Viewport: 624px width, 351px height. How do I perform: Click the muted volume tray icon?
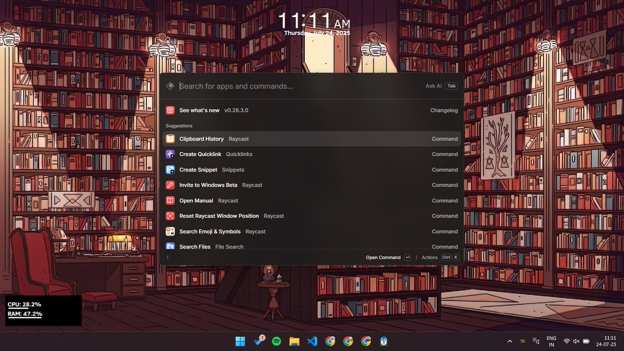(x=576, y=341)
